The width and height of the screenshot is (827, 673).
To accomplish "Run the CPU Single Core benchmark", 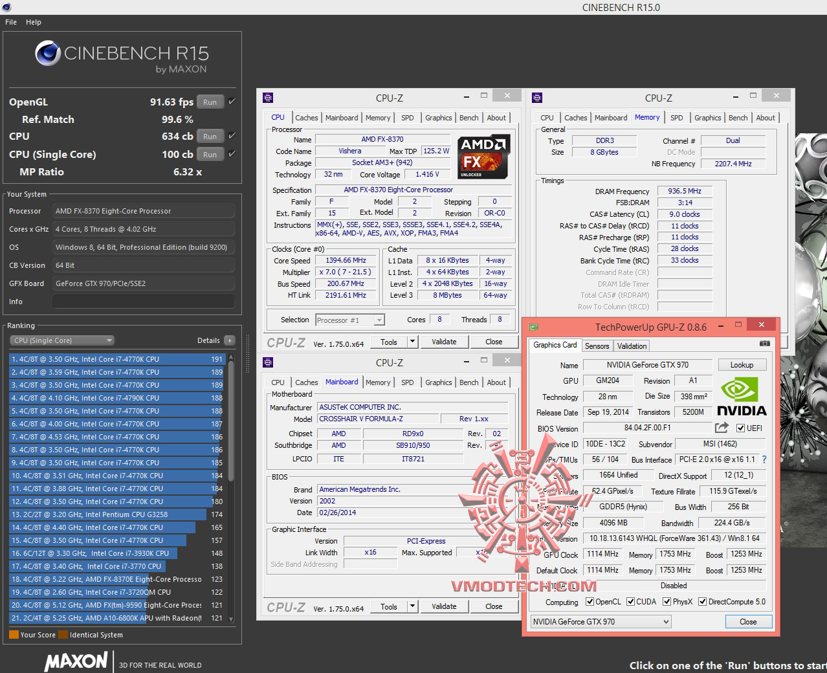I will point(210,155).
